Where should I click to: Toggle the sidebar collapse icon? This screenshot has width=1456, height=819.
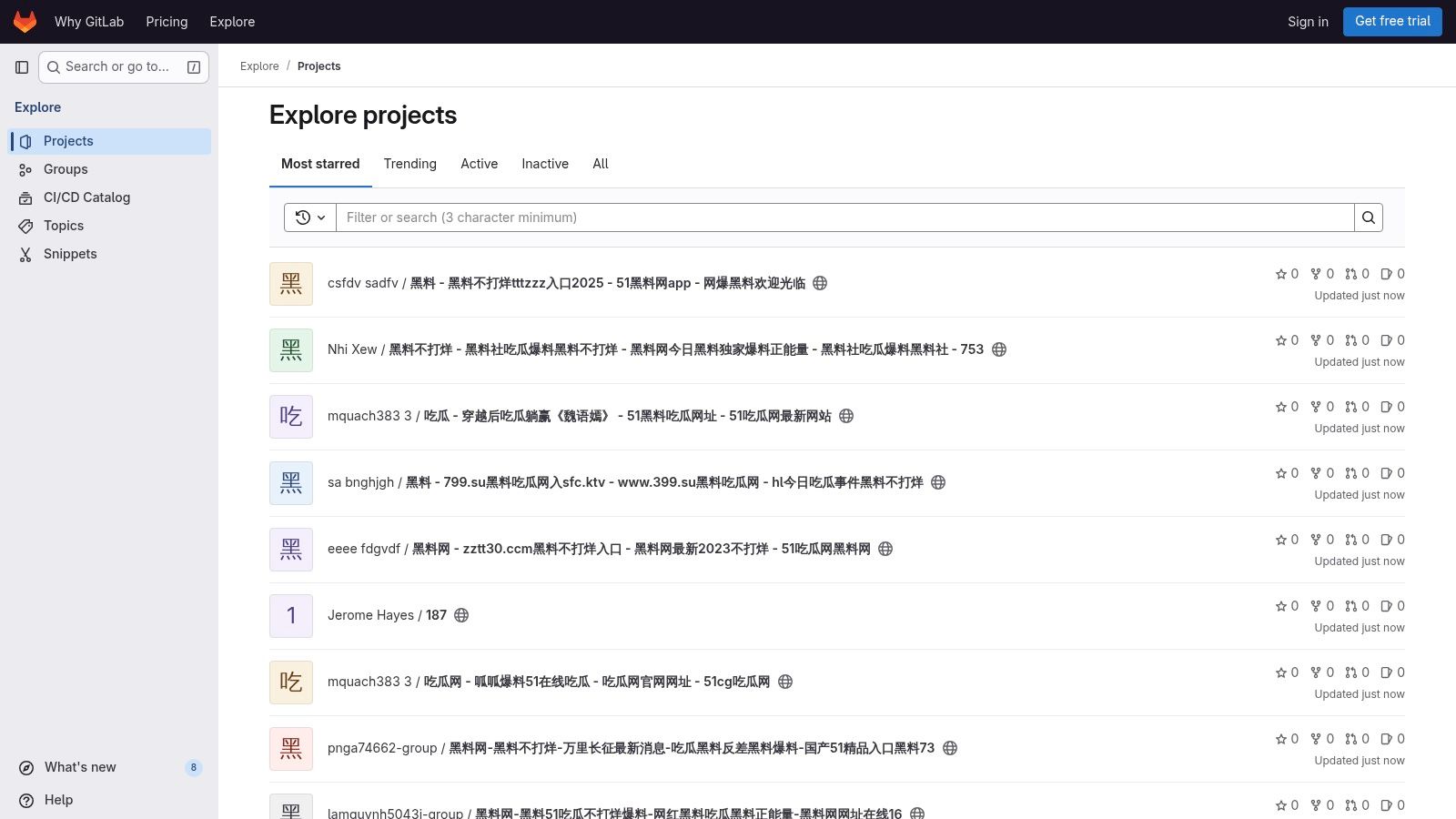point(22,67)
